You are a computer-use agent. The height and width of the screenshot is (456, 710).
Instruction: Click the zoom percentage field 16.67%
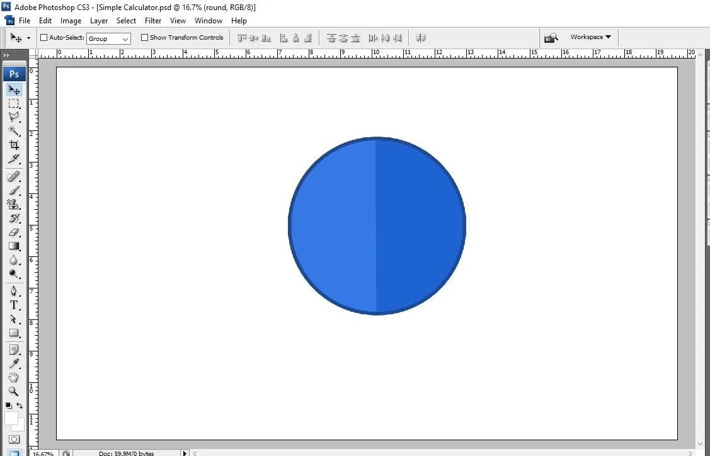[x=43, y=453]
